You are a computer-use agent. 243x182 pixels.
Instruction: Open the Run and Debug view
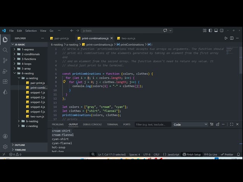click(x=5, y=71)
